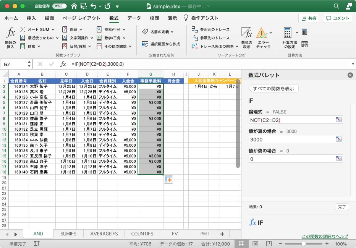Switch to the SUMIFS sheet tab
Screen dimensions: 356x248
point(68,234)
